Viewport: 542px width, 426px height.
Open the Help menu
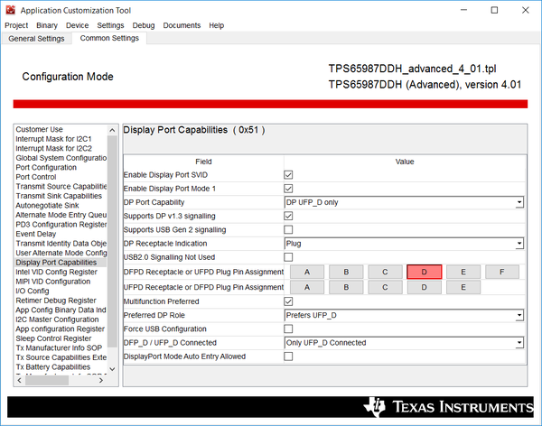coord(217,25)
